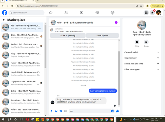Search in conversation with magnifier icon
165x122 pixels.
[x=146, y=42]
